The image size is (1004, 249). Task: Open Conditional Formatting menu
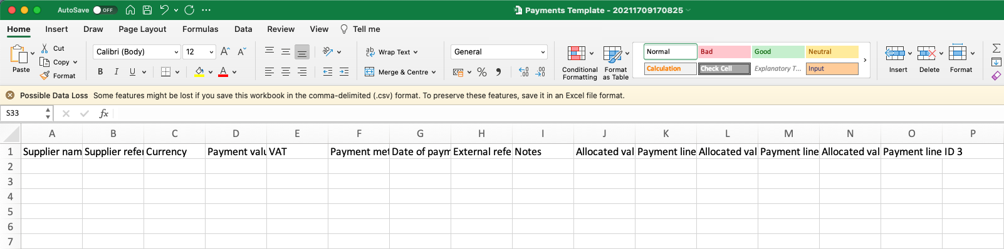[580, 63]
